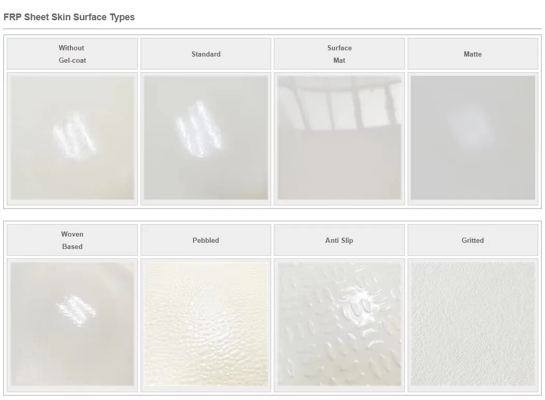Open the Surface Mat sample photo

(339, 138)
